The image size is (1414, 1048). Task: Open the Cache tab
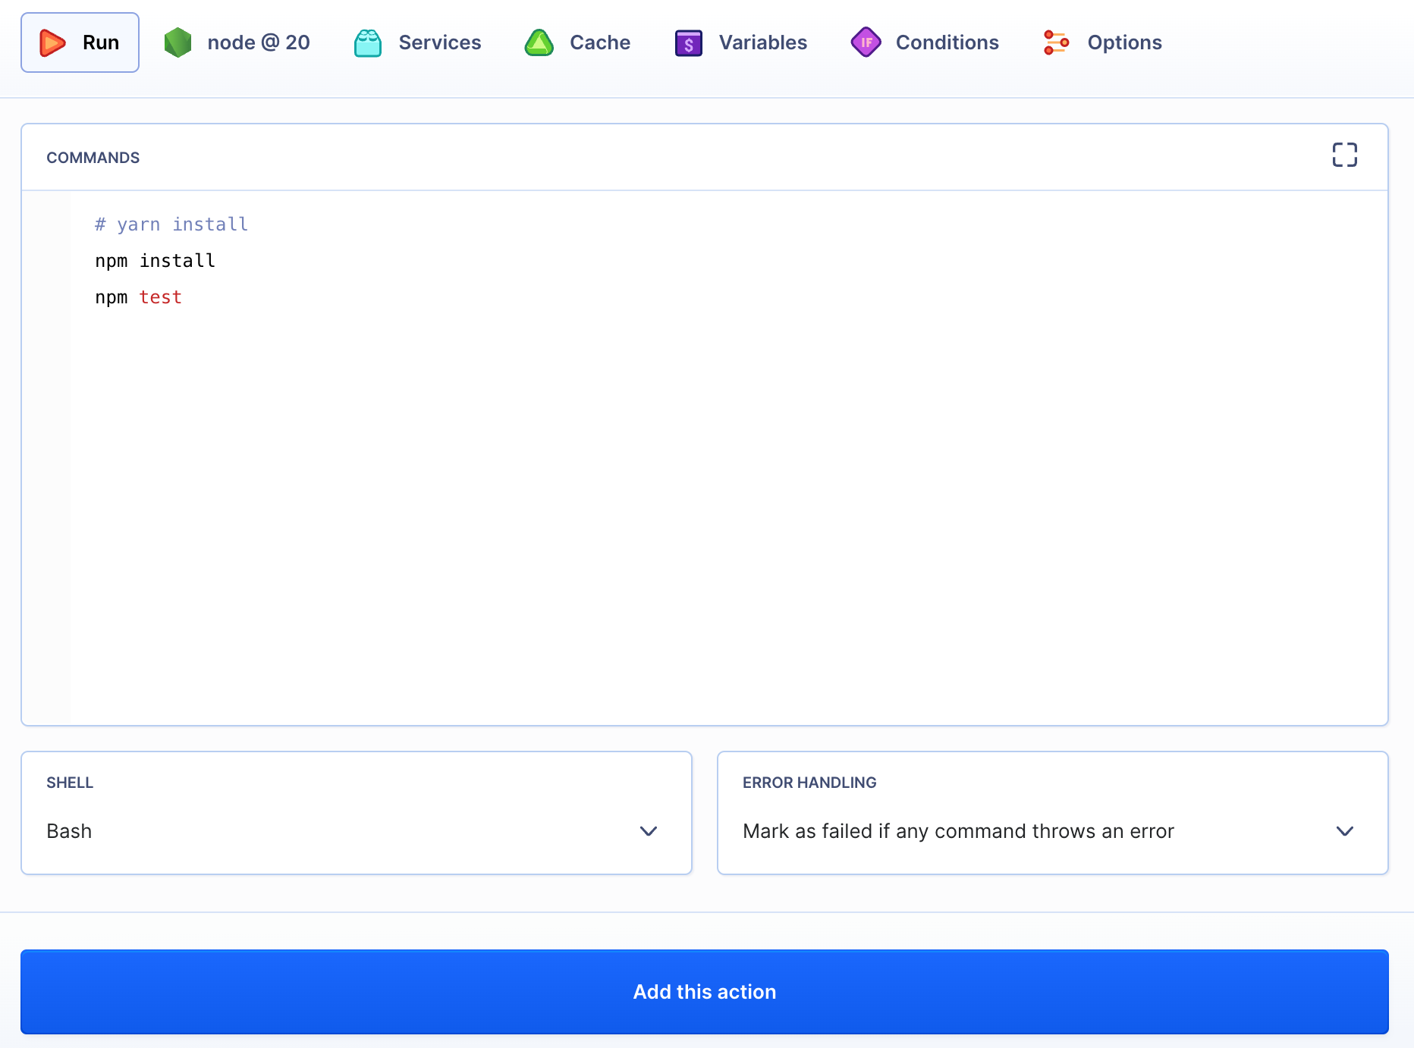577,42
